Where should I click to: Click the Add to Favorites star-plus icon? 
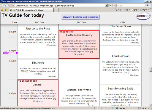pos(6,10)
